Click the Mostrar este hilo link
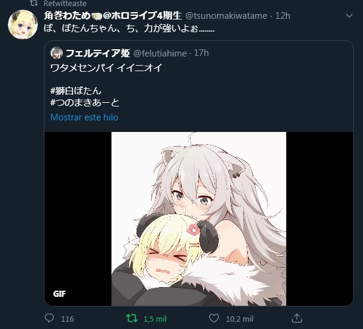Screen dimensions: 363x329 tap(84, 117)
